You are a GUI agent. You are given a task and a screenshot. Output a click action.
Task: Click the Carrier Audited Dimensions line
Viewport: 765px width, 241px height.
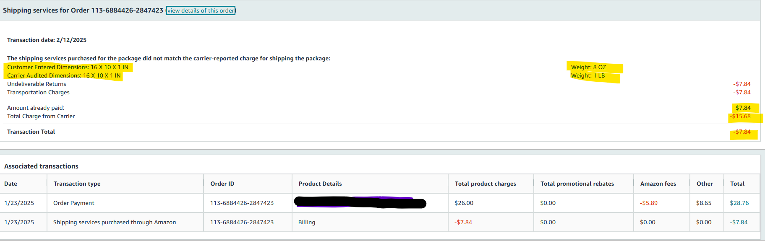coord(64,76)
